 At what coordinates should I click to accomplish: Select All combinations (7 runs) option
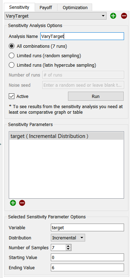coord(12,46)
